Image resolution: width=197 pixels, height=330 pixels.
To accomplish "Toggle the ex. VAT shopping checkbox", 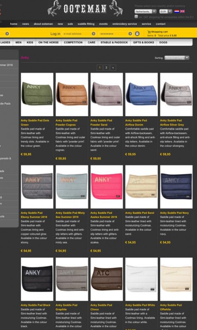I will (136, 16).
